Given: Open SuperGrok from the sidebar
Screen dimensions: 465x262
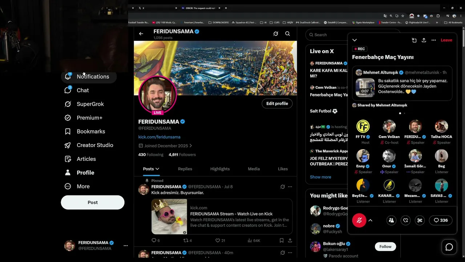Looking at the screenshot, I should point(84,104).
